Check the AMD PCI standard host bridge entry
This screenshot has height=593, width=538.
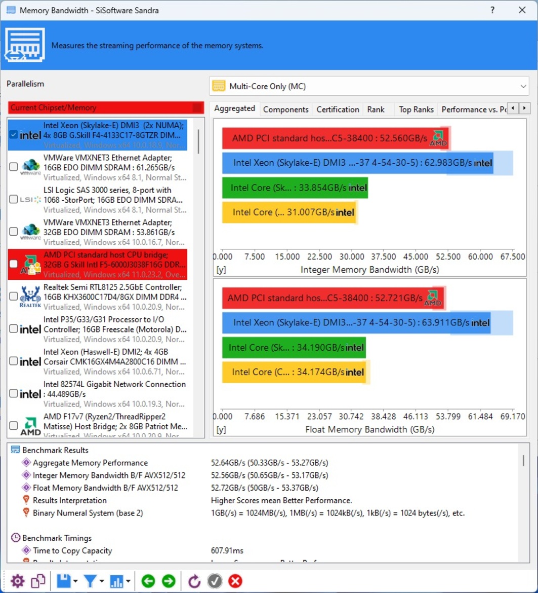click(x=14, y=264)
